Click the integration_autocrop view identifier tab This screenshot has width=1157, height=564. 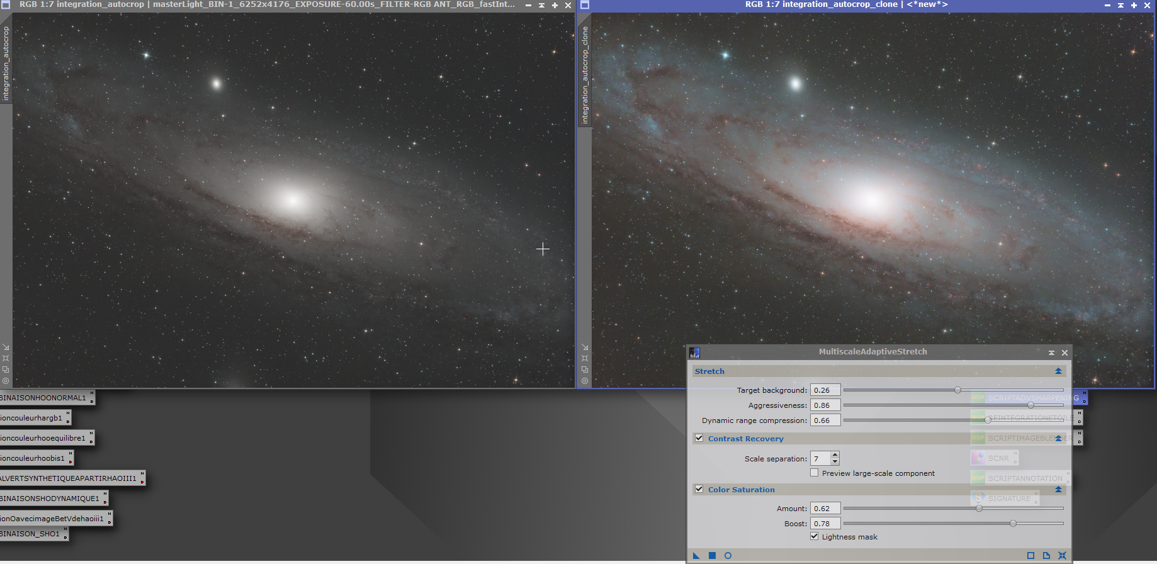tap(6, 63)
